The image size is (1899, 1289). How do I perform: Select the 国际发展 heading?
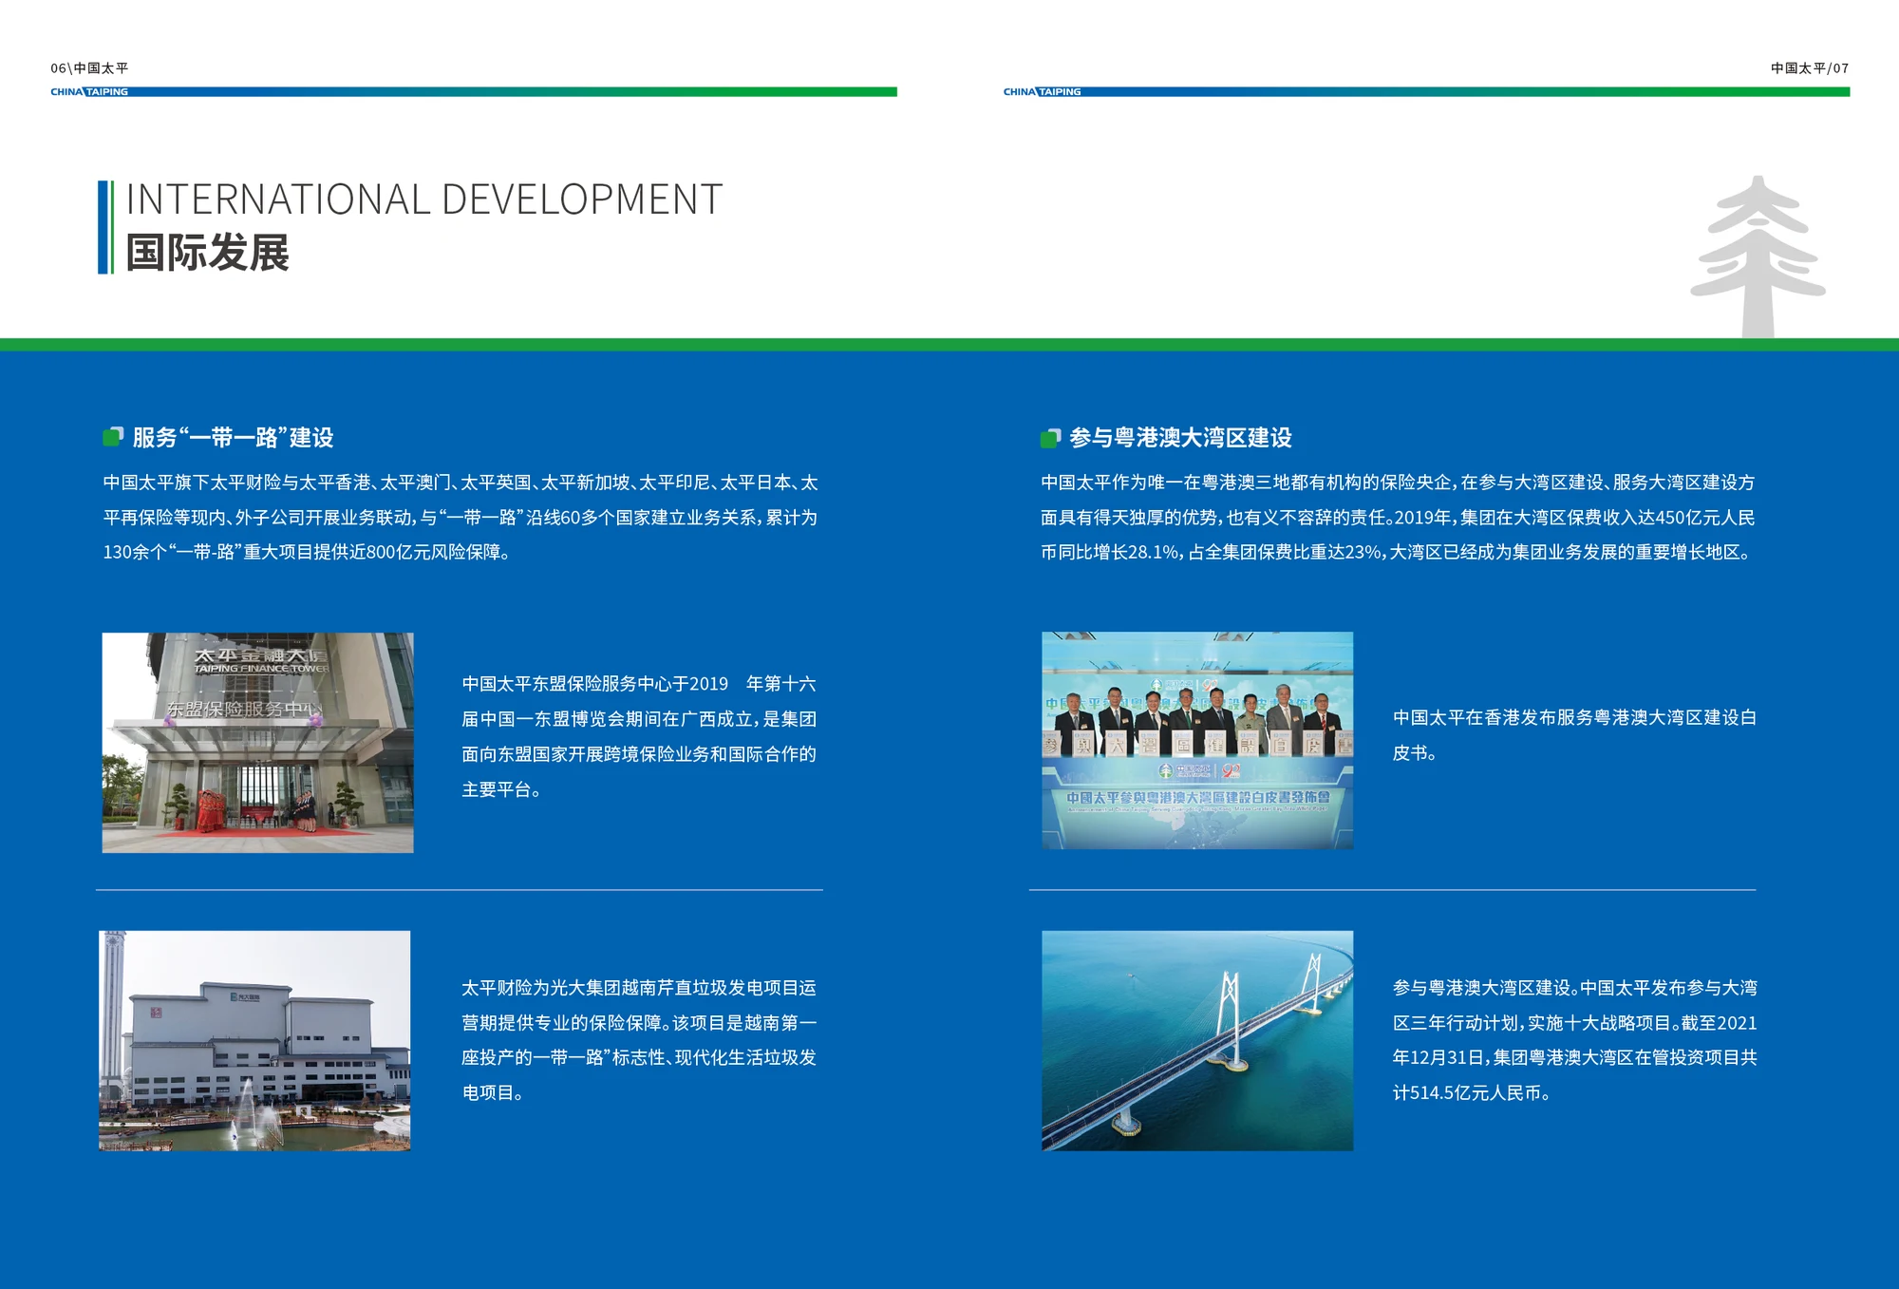point(207,253)
